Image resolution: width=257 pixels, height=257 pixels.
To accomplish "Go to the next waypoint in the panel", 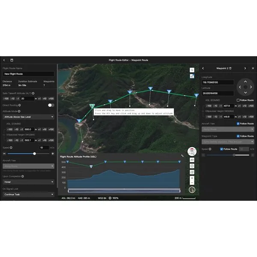I will [245, 69].
